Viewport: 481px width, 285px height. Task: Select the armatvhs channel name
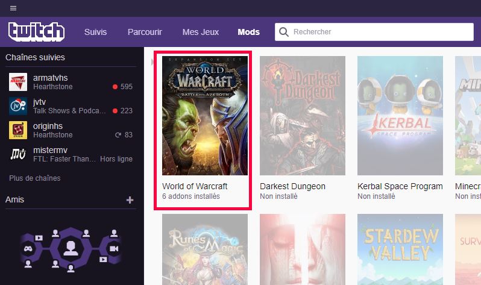point(50,78)
